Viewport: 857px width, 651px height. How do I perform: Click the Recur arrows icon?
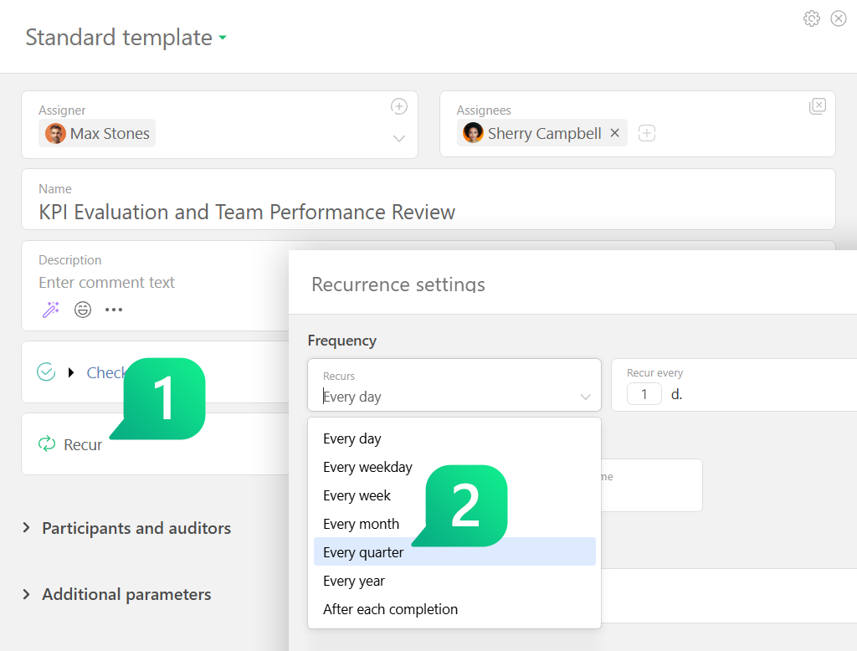click(x=47, y=443)
